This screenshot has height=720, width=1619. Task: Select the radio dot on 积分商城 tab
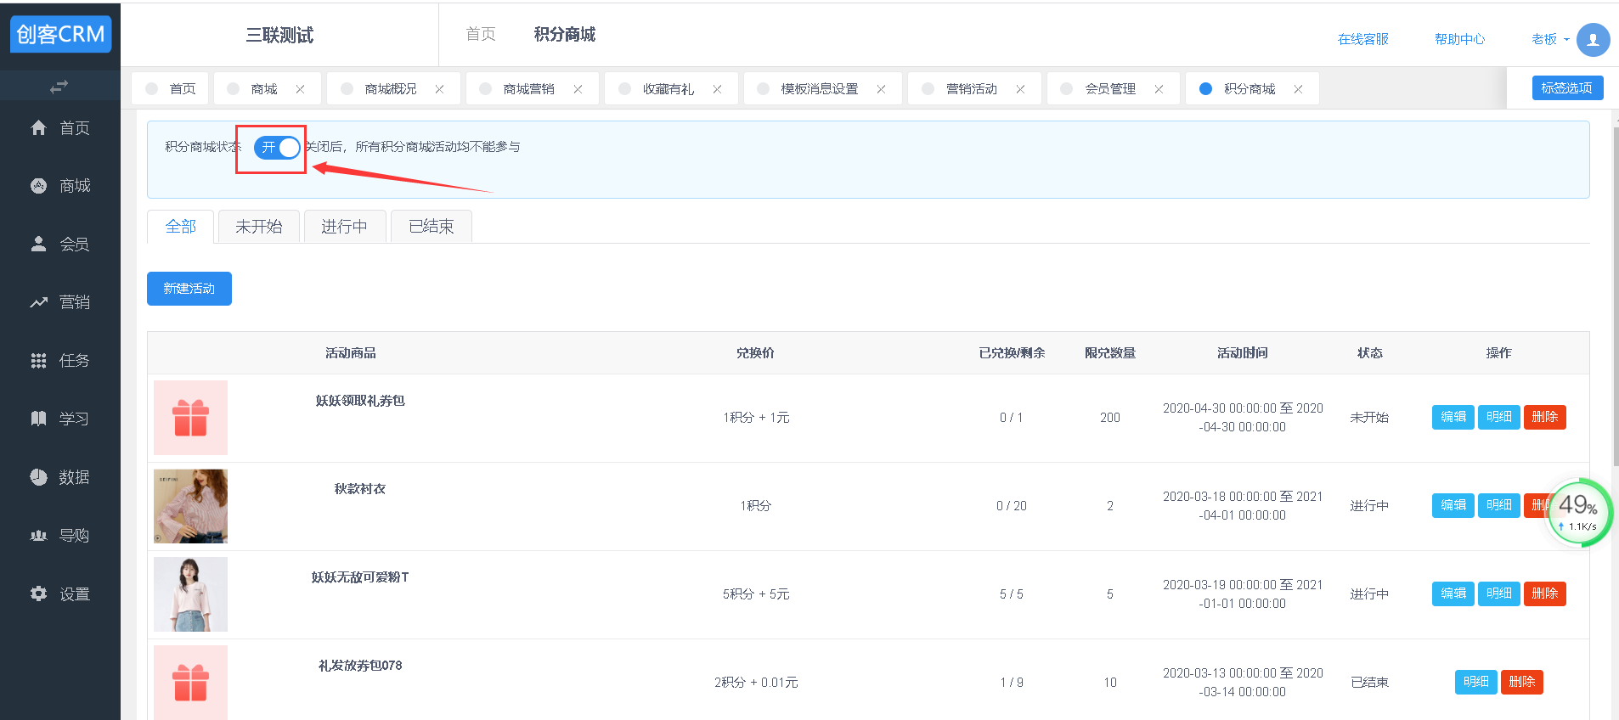1205,88
